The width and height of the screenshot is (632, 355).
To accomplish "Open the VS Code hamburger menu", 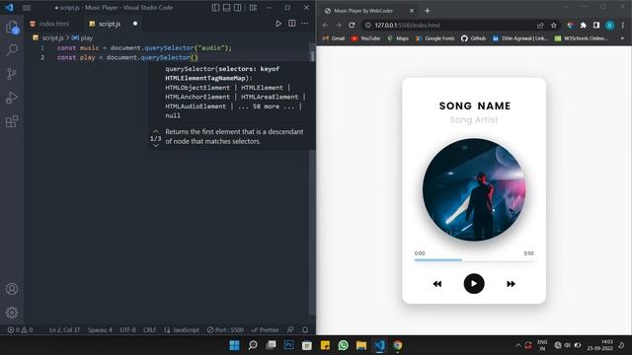I will click(27, 8).
